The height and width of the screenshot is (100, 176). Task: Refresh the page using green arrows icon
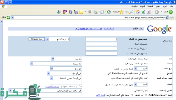click(x=143, y=12)
